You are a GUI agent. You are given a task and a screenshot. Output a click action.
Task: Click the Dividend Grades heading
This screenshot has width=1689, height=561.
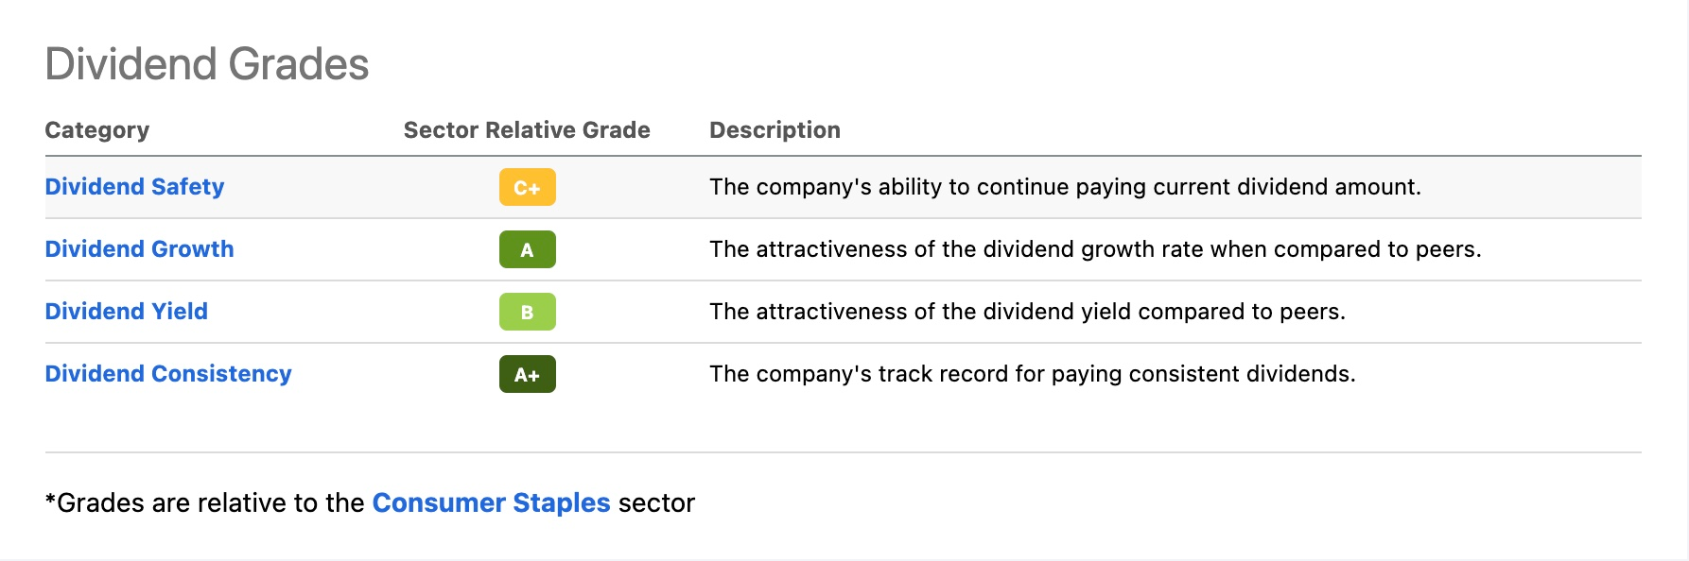[207, 64]
